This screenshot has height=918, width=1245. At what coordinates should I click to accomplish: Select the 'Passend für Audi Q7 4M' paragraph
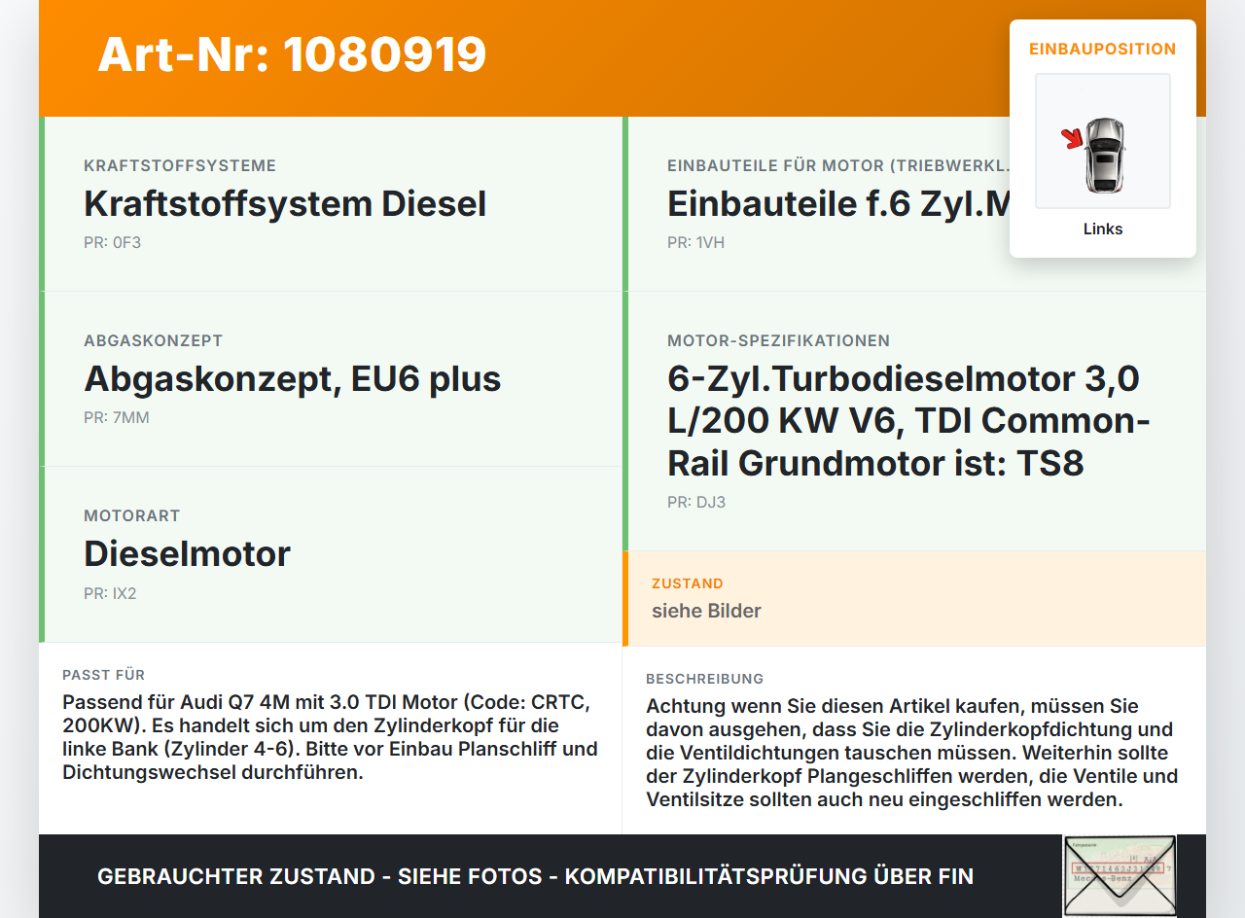[x=331, y=738]
